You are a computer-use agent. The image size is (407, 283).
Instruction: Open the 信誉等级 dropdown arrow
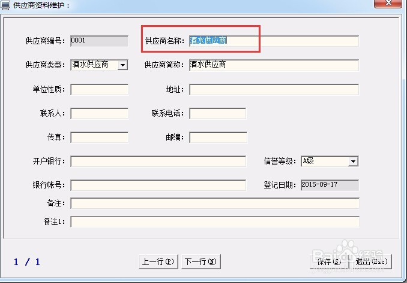click(x=353, y=162)
